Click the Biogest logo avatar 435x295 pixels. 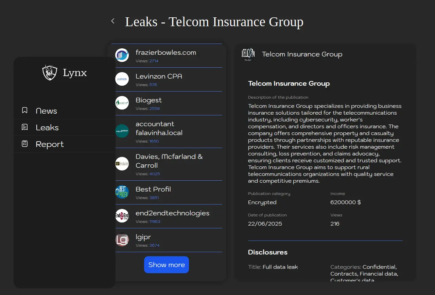coord(122,103)
